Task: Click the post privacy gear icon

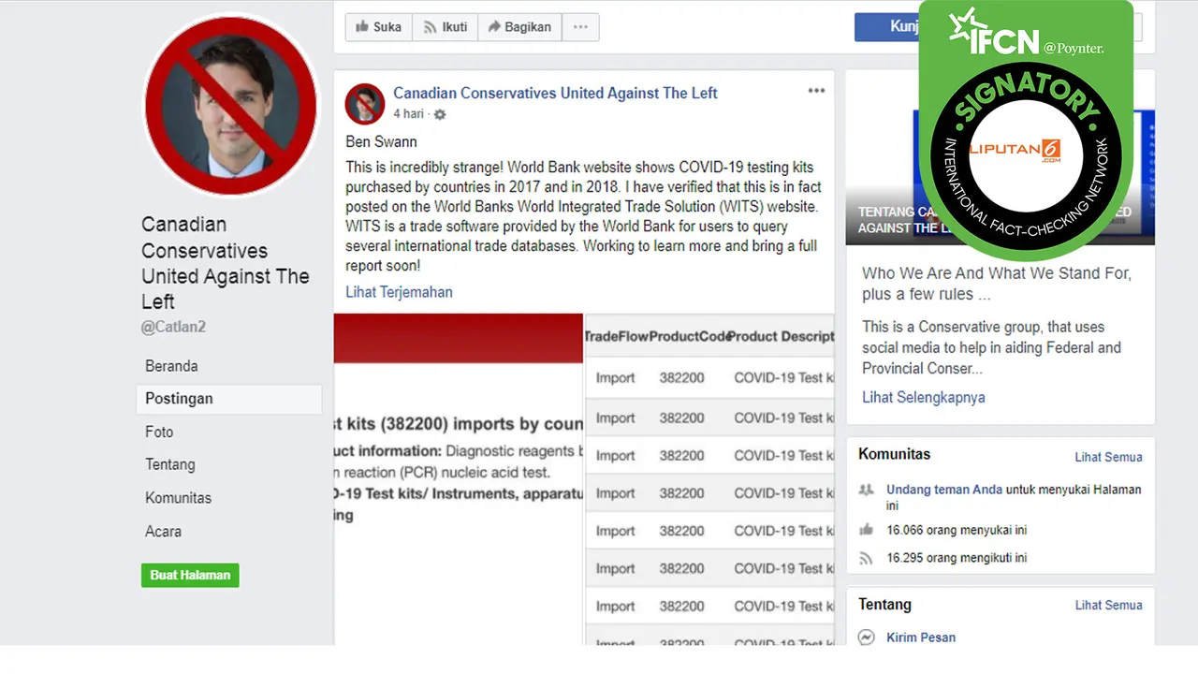Action: click(x=440, y=114)
